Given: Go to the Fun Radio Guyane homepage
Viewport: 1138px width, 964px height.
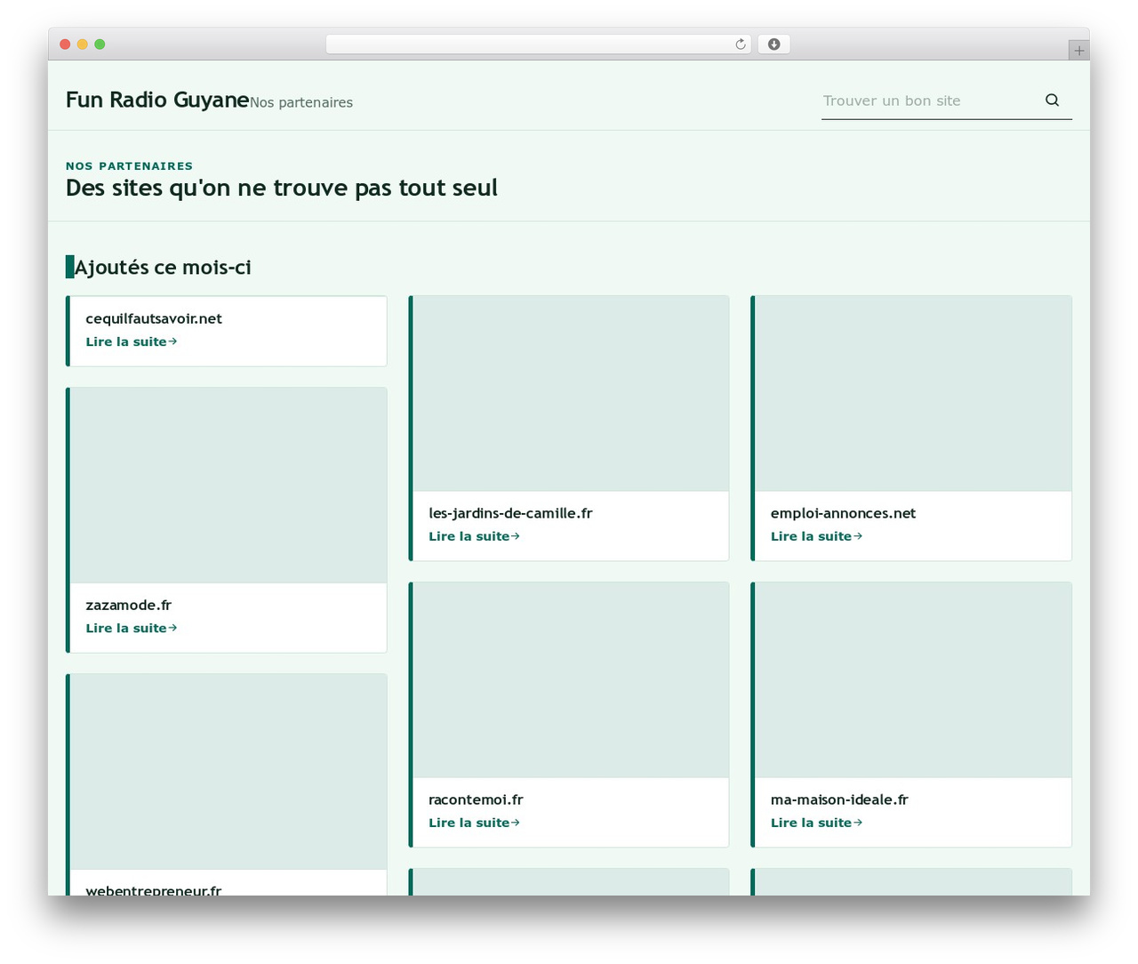Looking at the screenshot, I should click(x=157, y=100).
